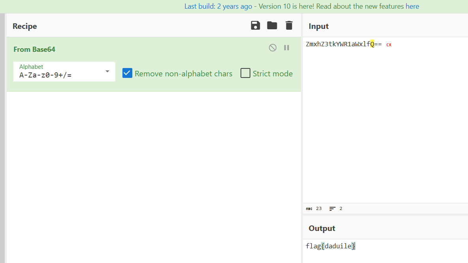This screenshot has width=468, height=263.
Task: Load a recipe via folder icon
Action: 272,25
